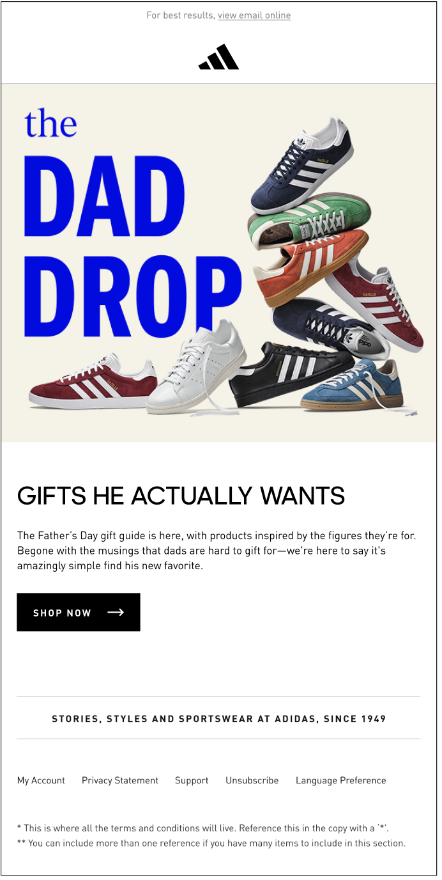Click the white leather sneaker
The image size is (442, 880).
[197, 368]
